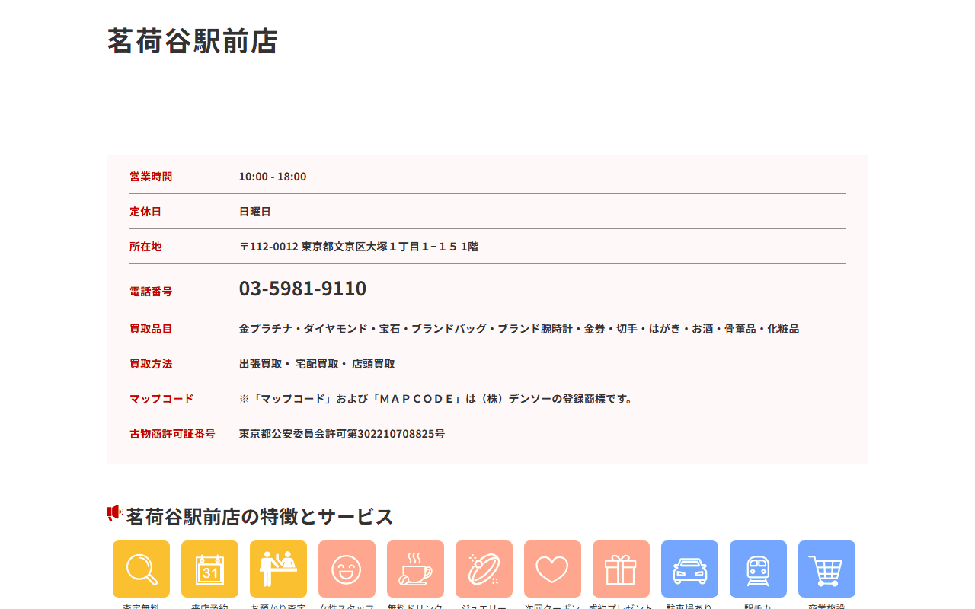Click the ring jewelry icon
Screen dimensions: 975x609
[484, 569]
